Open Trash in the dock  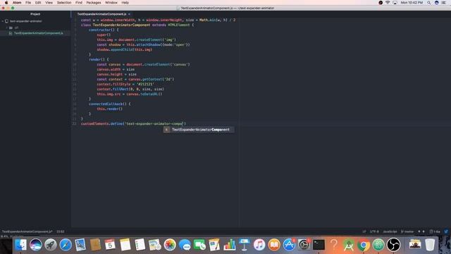[x=430, y=245]
